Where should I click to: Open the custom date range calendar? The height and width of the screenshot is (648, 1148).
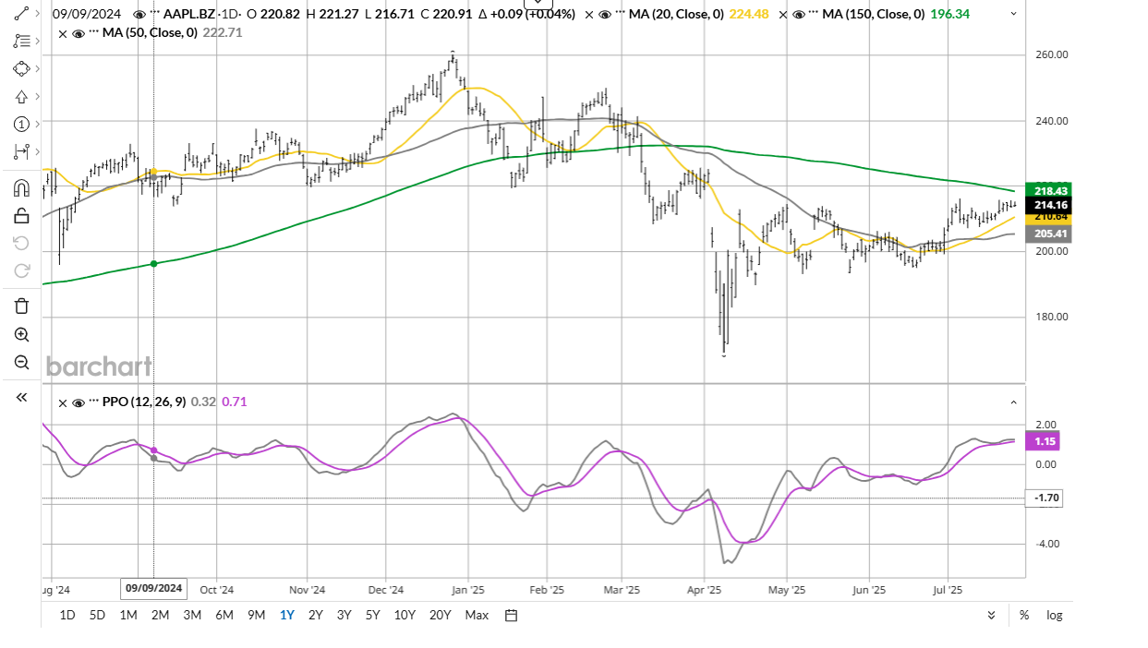[x=511, y=616]
